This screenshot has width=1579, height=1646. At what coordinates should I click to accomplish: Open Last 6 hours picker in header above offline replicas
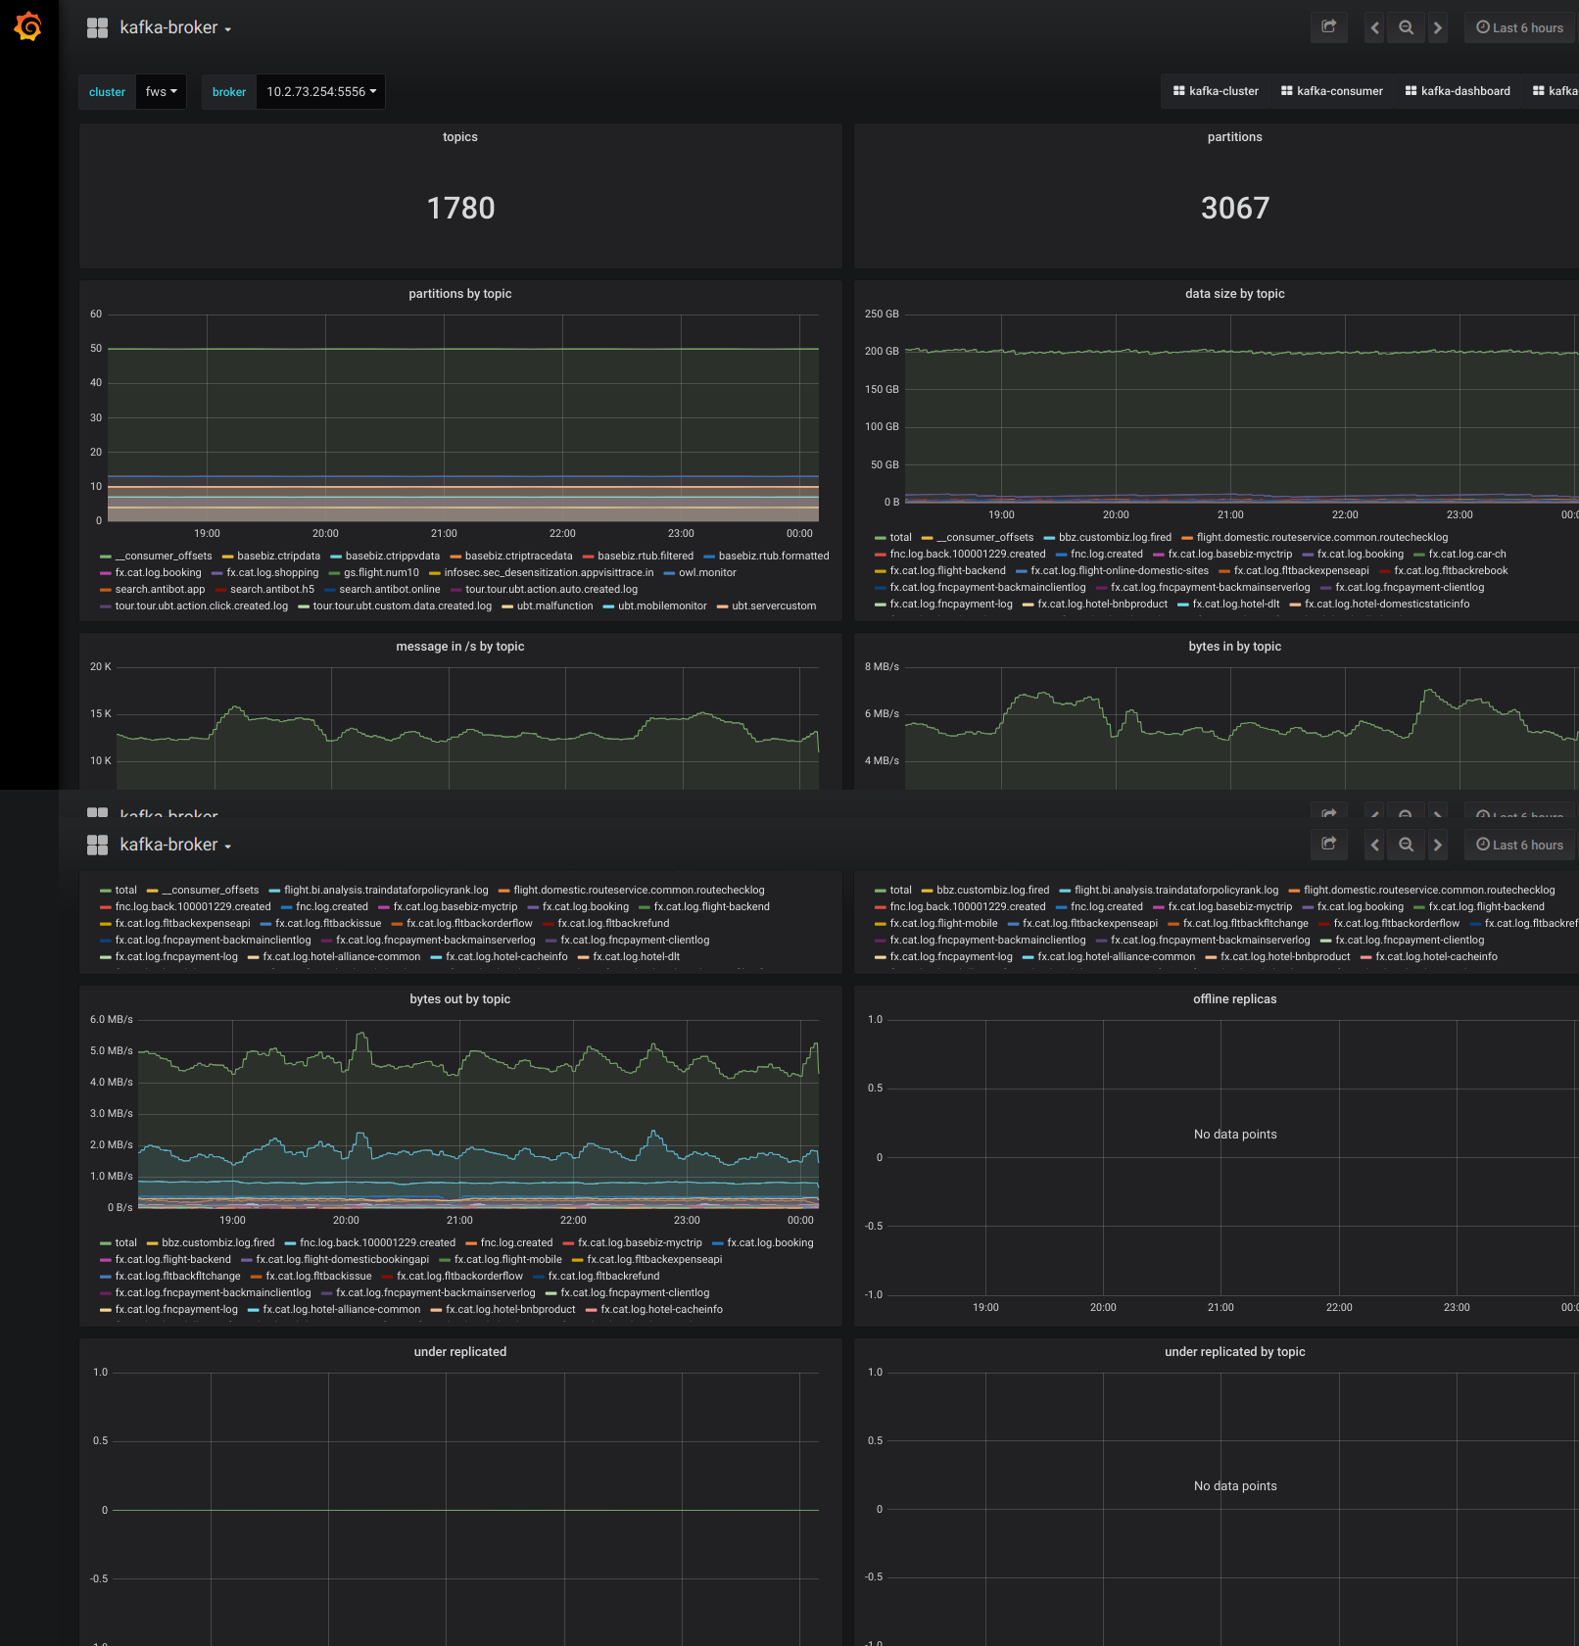point(1520,845)
